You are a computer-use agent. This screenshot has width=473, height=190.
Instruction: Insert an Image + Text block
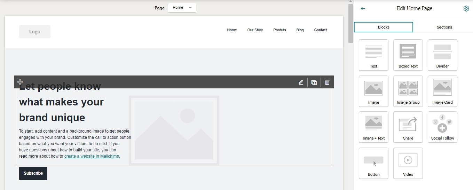click(373, 127)
